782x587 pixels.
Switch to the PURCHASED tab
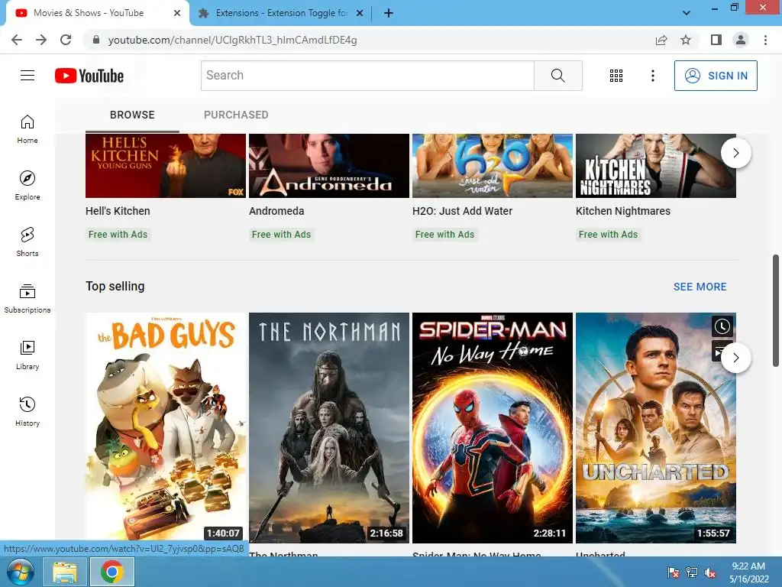point(236,115)
